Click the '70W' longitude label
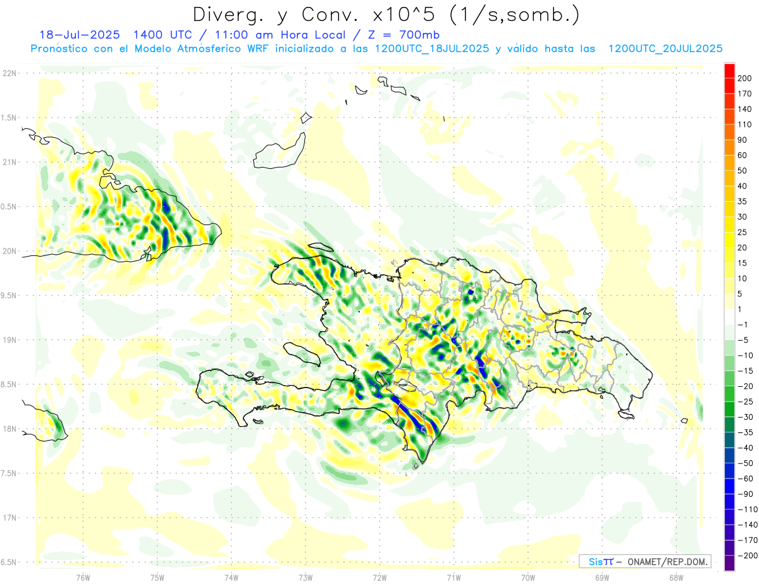 [x=528, y=577]
